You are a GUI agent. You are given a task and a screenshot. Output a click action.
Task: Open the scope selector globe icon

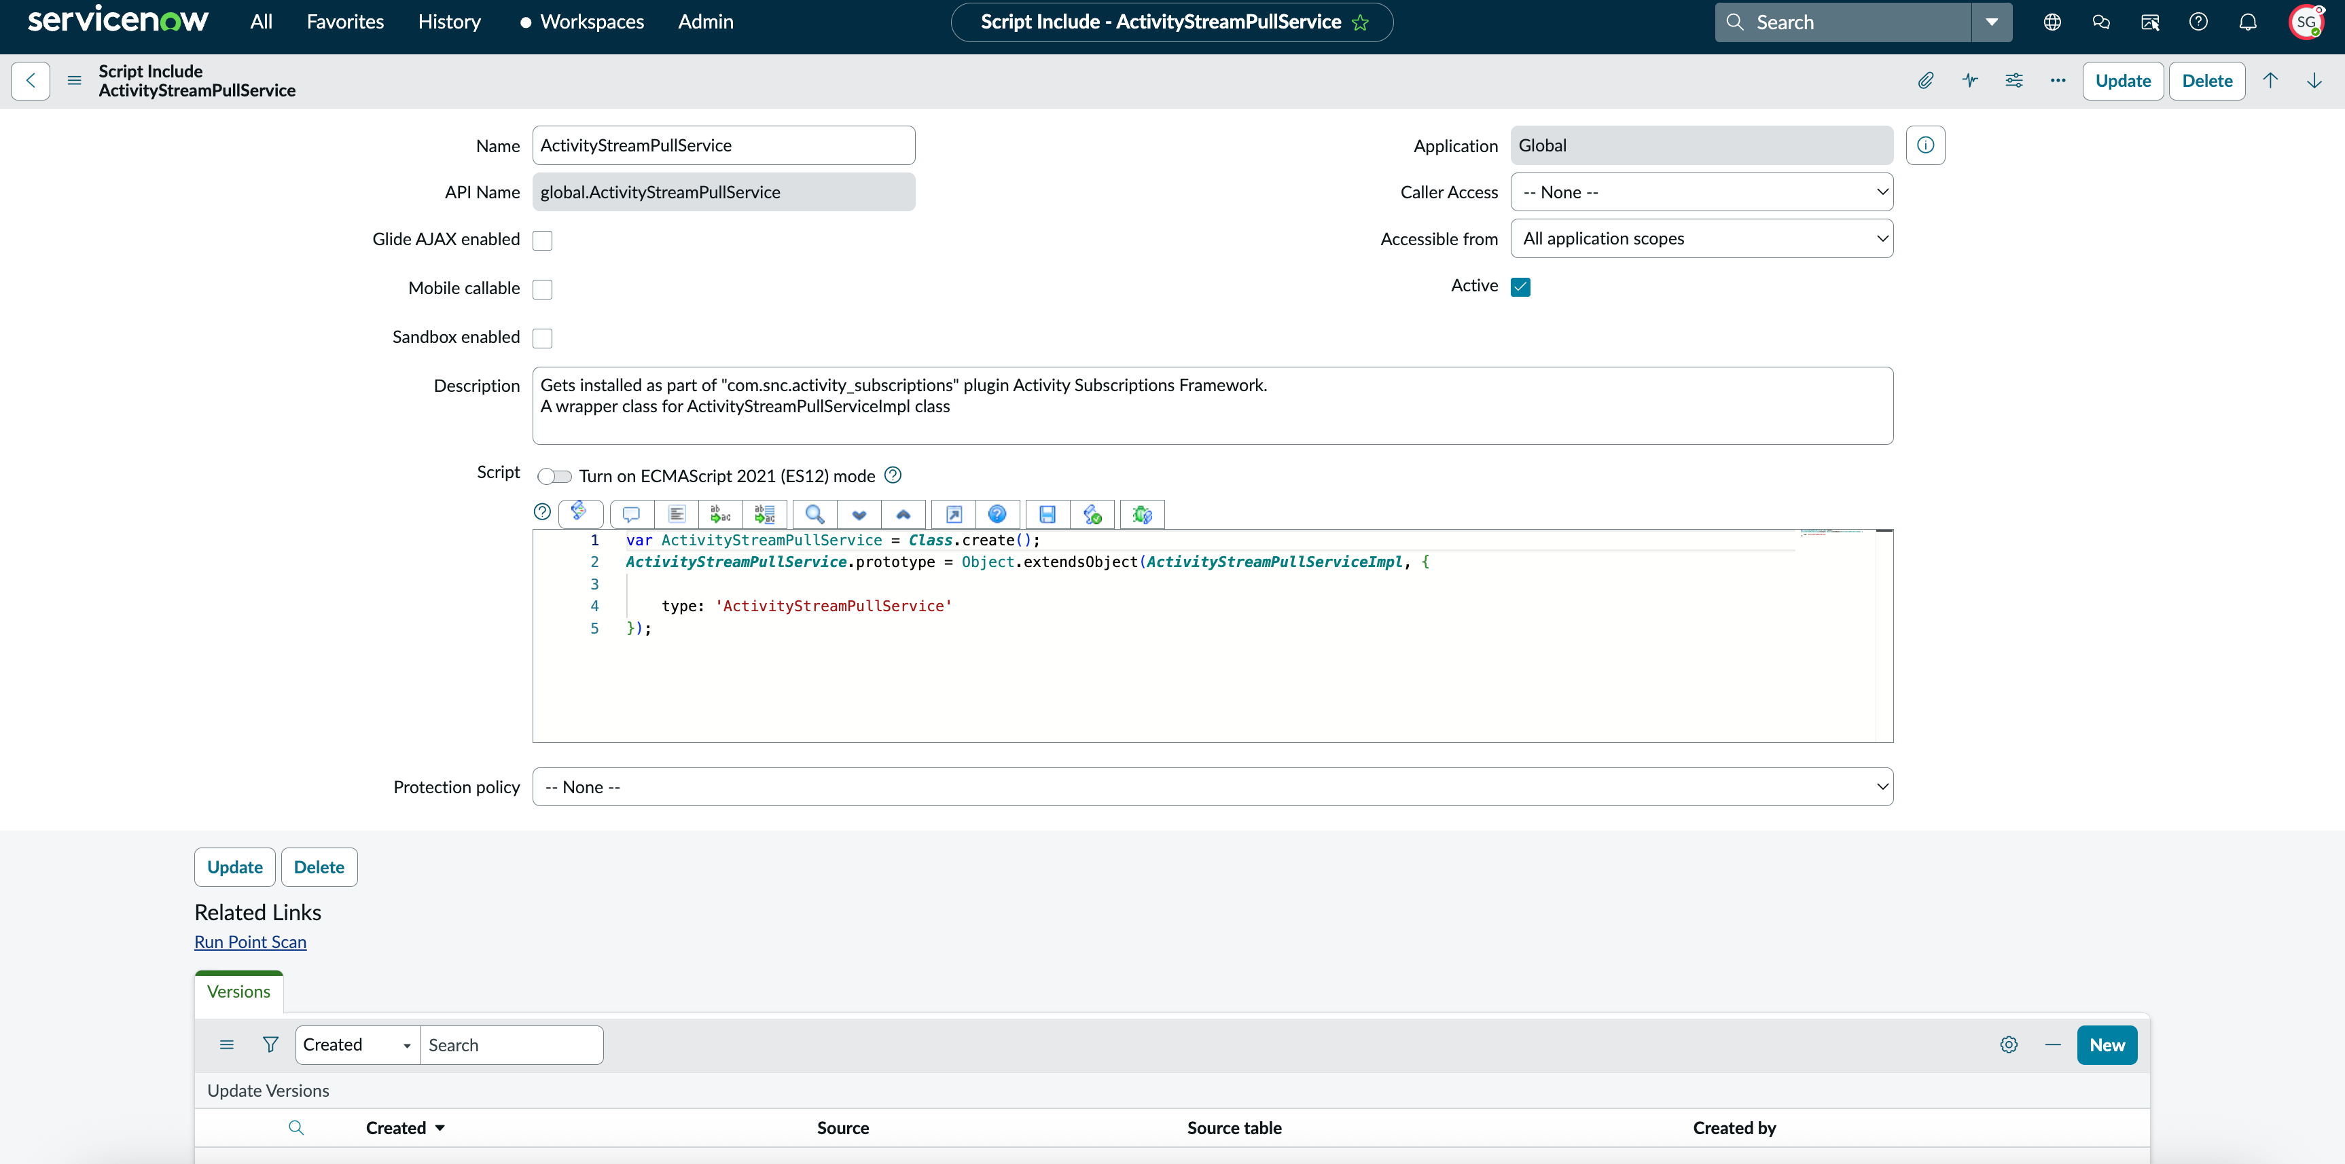[x=2052, y=22]
